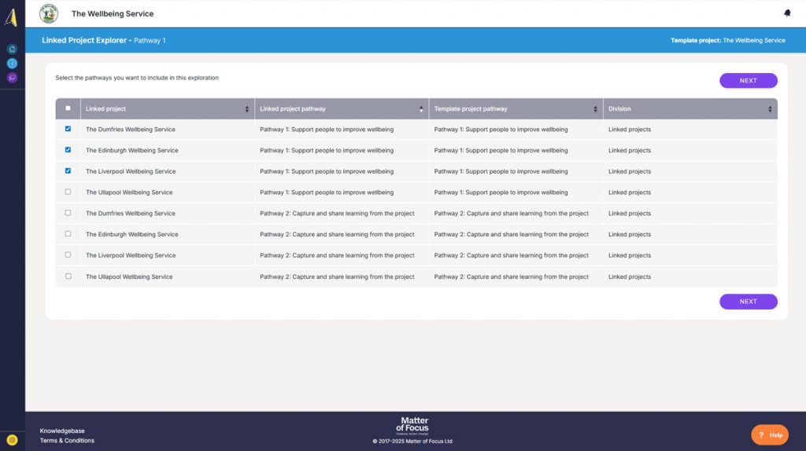Open notifications via the bell icon
The image size is (806, 451).
click(x=787, y=13)
